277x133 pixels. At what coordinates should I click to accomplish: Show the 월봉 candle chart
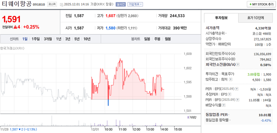tap(168, 39)
